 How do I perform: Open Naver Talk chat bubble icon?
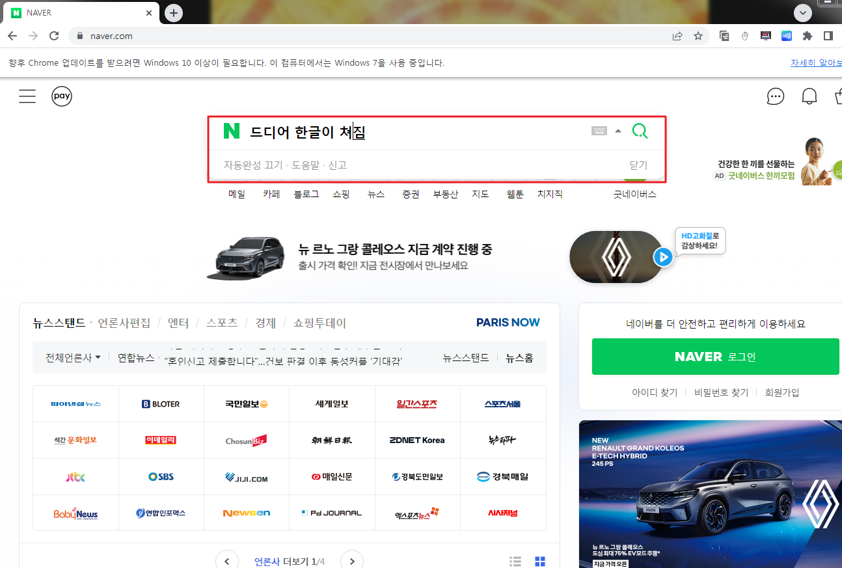click(776, 97)
